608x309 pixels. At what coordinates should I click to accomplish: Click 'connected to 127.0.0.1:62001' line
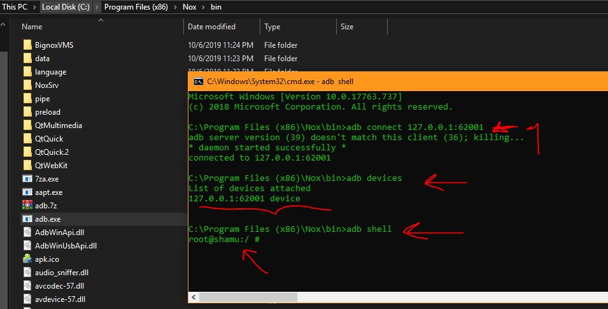tap(259, 157)
